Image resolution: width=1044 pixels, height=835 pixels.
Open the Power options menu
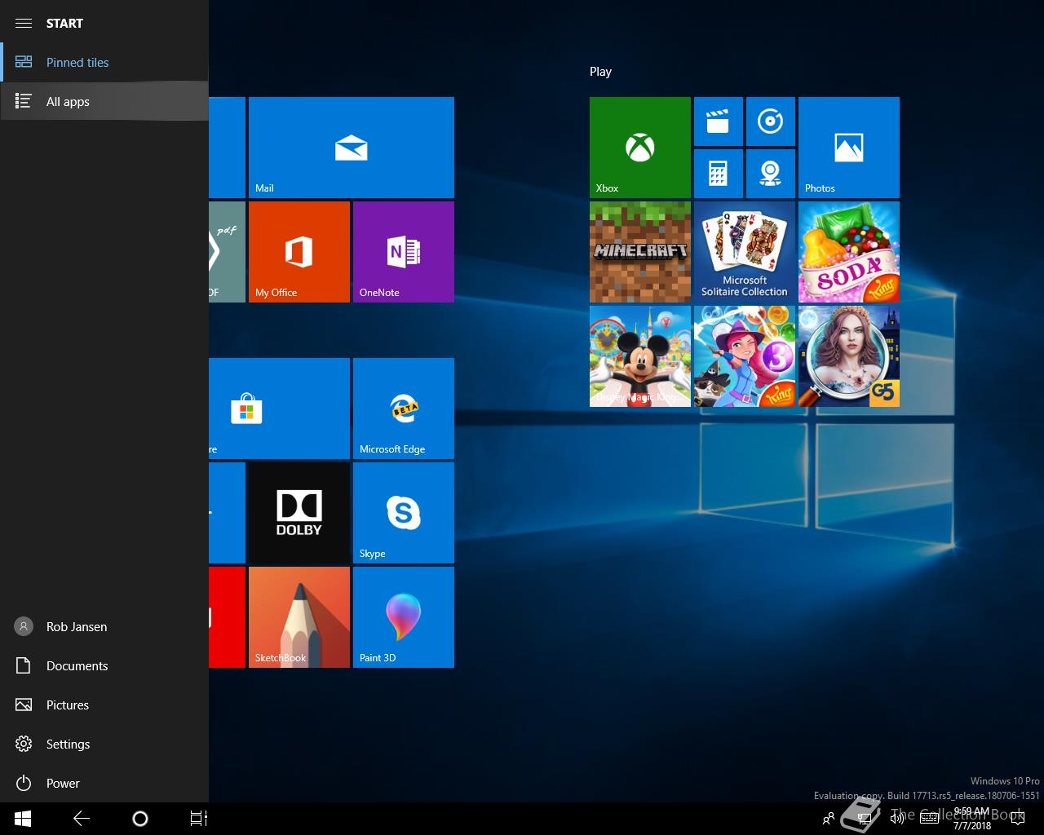click(104, 783)
